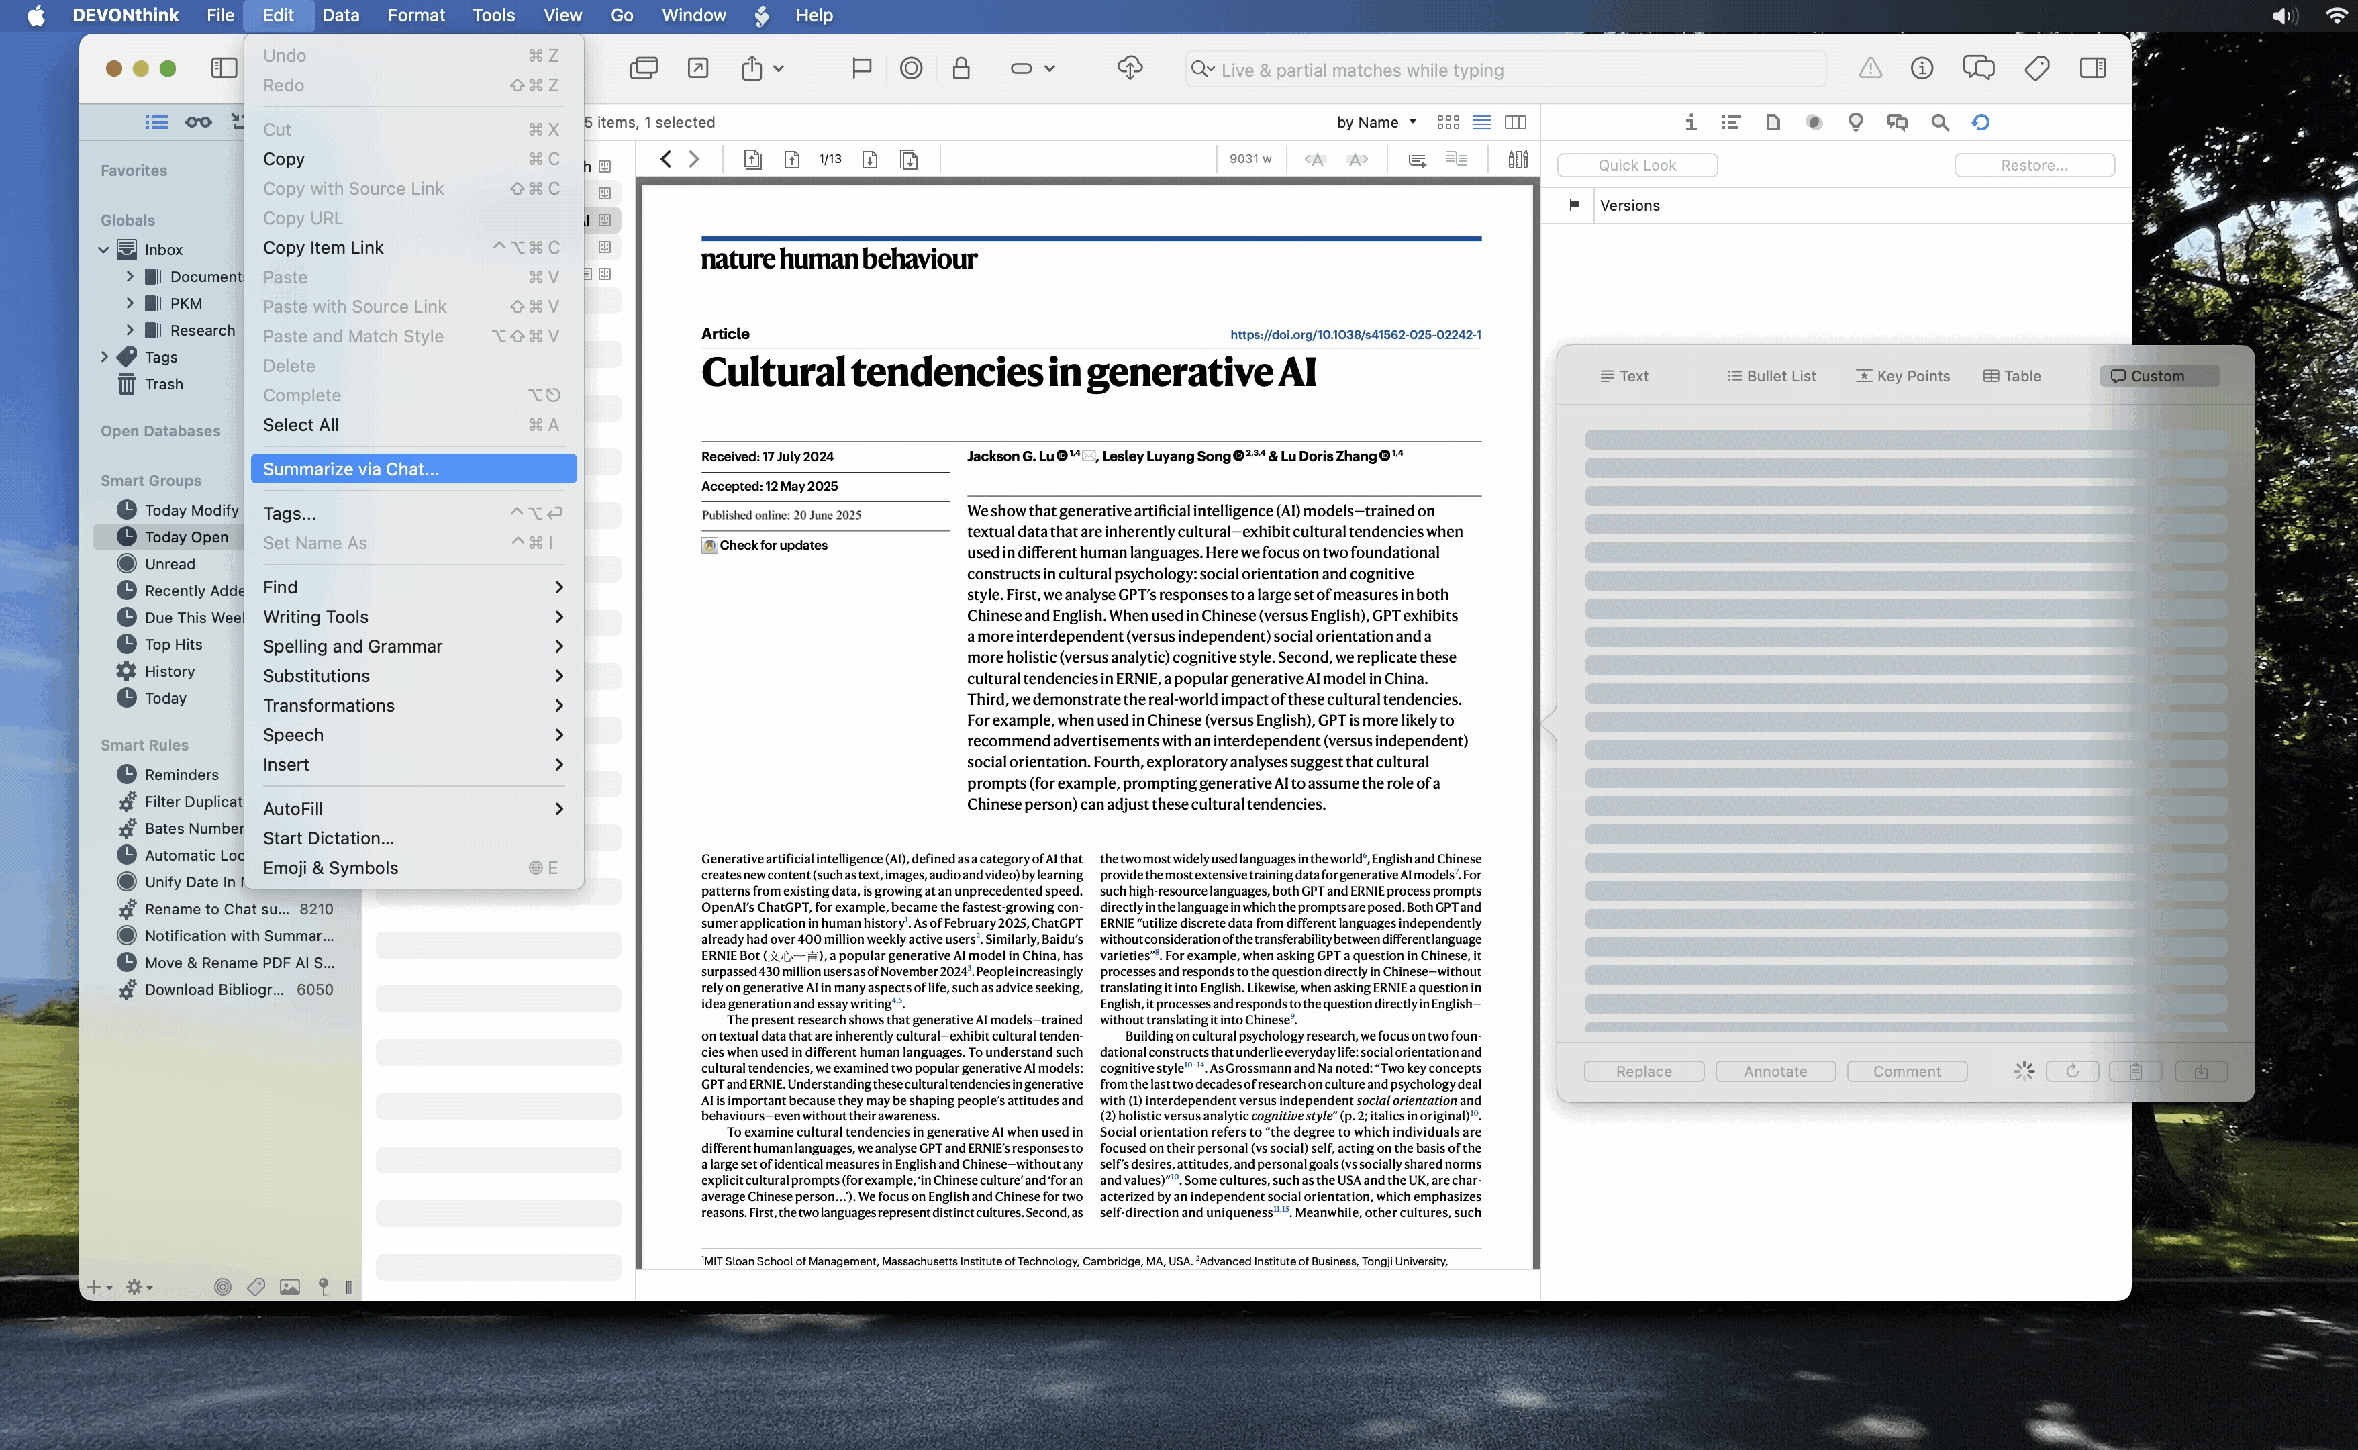Switch to list view mode icon
Image resolution: width=2358 pixels, height=1450 pixels.
[x=1481, y=122]
